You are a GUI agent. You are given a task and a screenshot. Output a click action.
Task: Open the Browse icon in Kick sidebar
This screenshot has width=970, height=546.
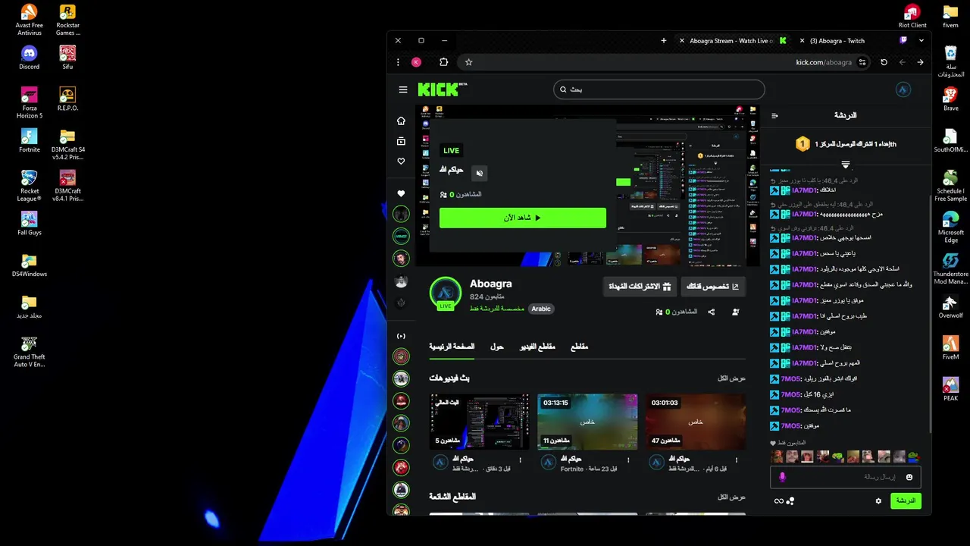point(401,141)
